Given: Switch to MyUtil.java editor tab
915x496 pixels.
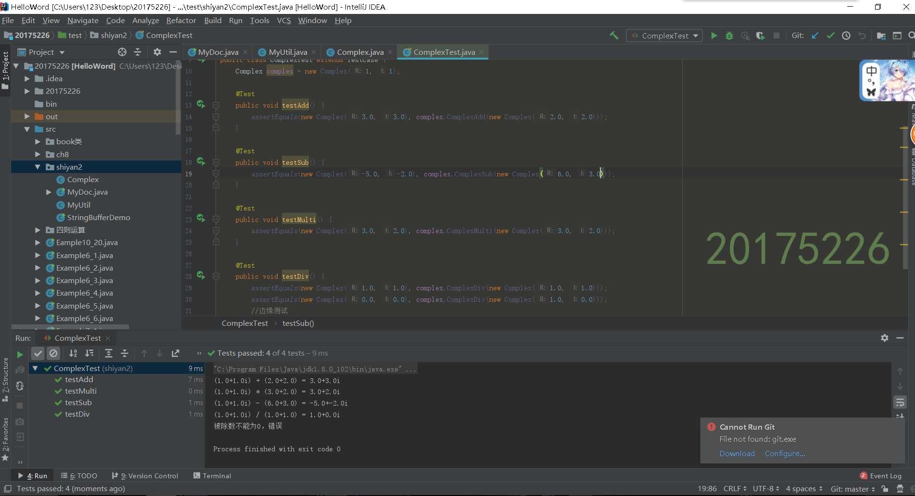Looking at the screenshot, I should [x=288, y=52].
